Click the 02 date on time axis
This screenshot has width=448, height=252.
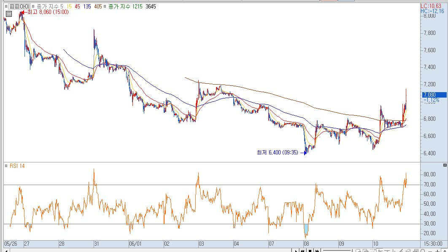coord(167,244)
